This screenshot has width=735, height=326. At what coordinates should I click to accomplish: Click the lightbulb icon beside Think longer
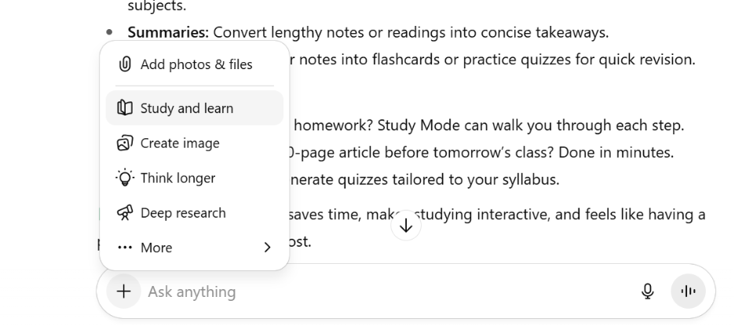(125, 178)
